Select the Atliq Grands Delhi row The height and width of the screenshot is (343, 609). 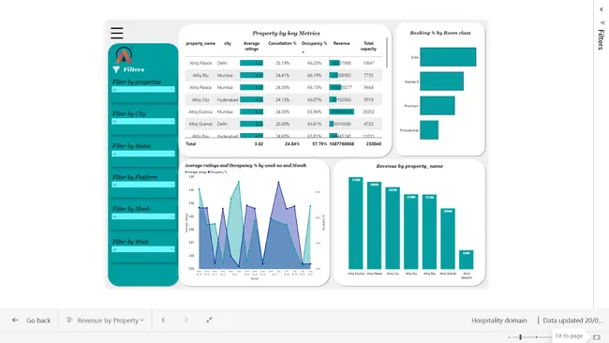pyautogui.click(x=284, y=124)
